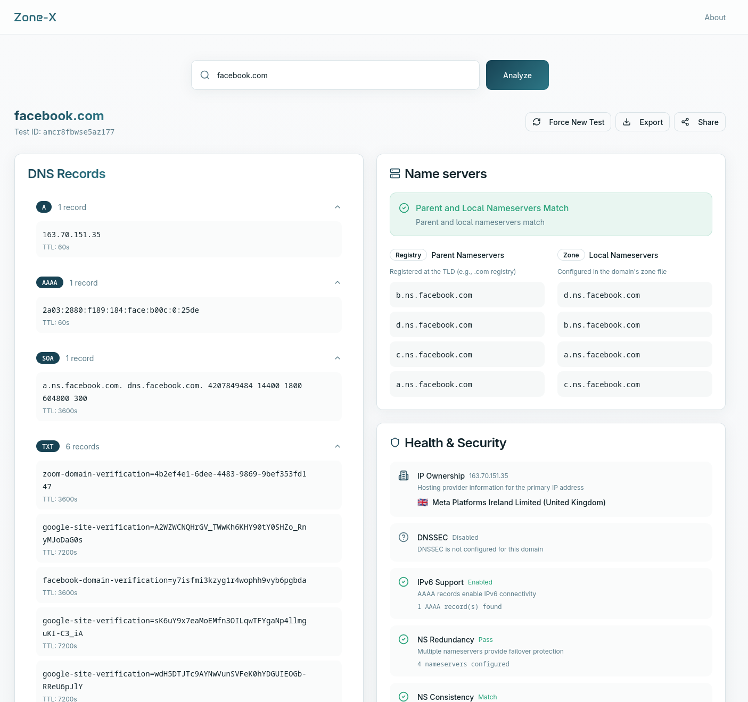Open the About page
This screenshot has height=702, width=748.
714,18
